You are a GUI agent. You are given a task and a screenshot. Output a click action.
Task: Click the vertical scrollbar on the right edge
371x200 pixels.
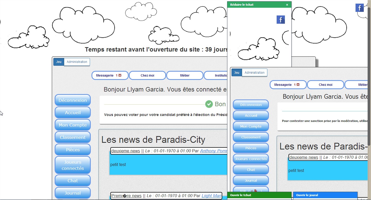[x=369, y=77]
